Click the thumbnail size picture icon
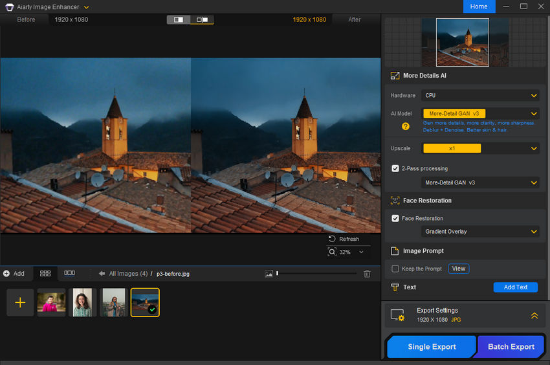 click(269, 274)
